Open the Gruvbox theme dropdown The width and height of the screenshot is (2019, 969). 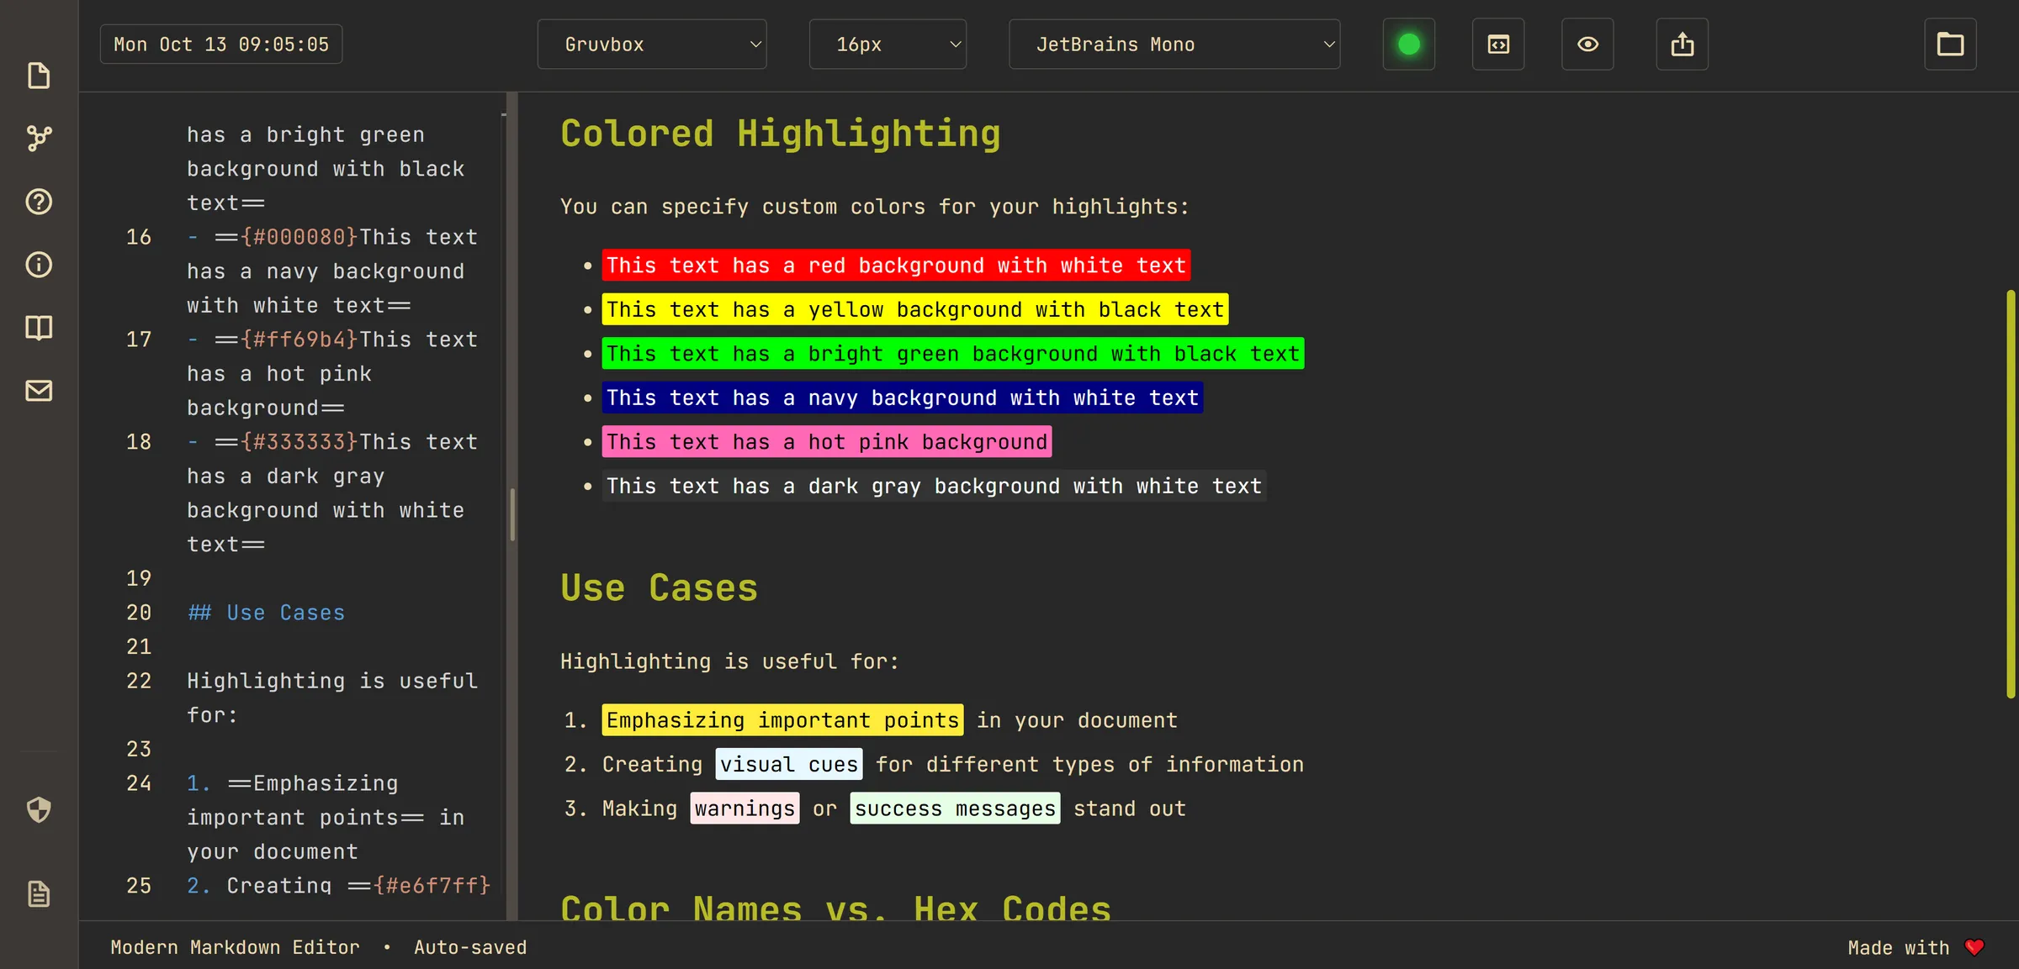tap(652, 44)
